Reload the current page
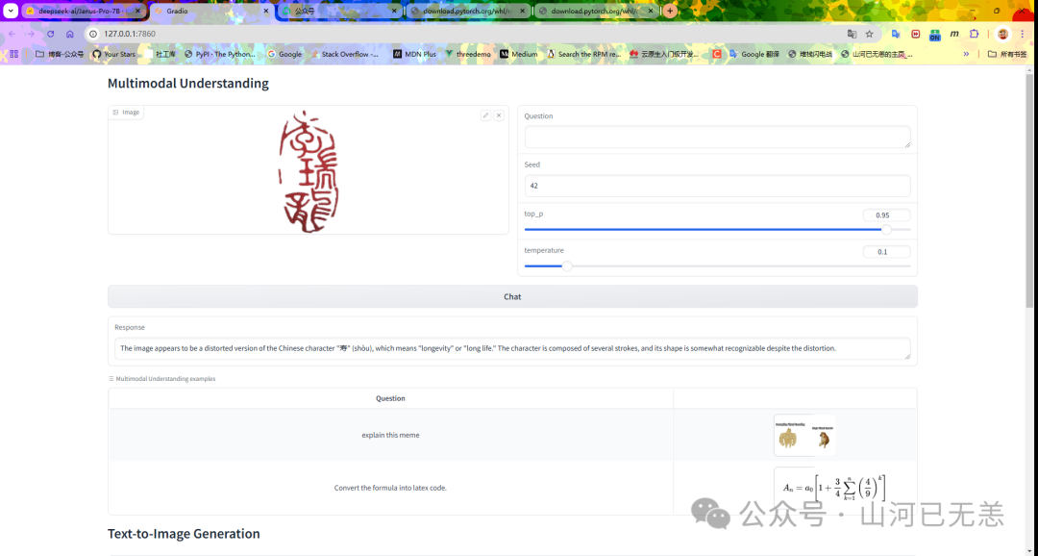 pyautogui.click(x=50, y=34)
